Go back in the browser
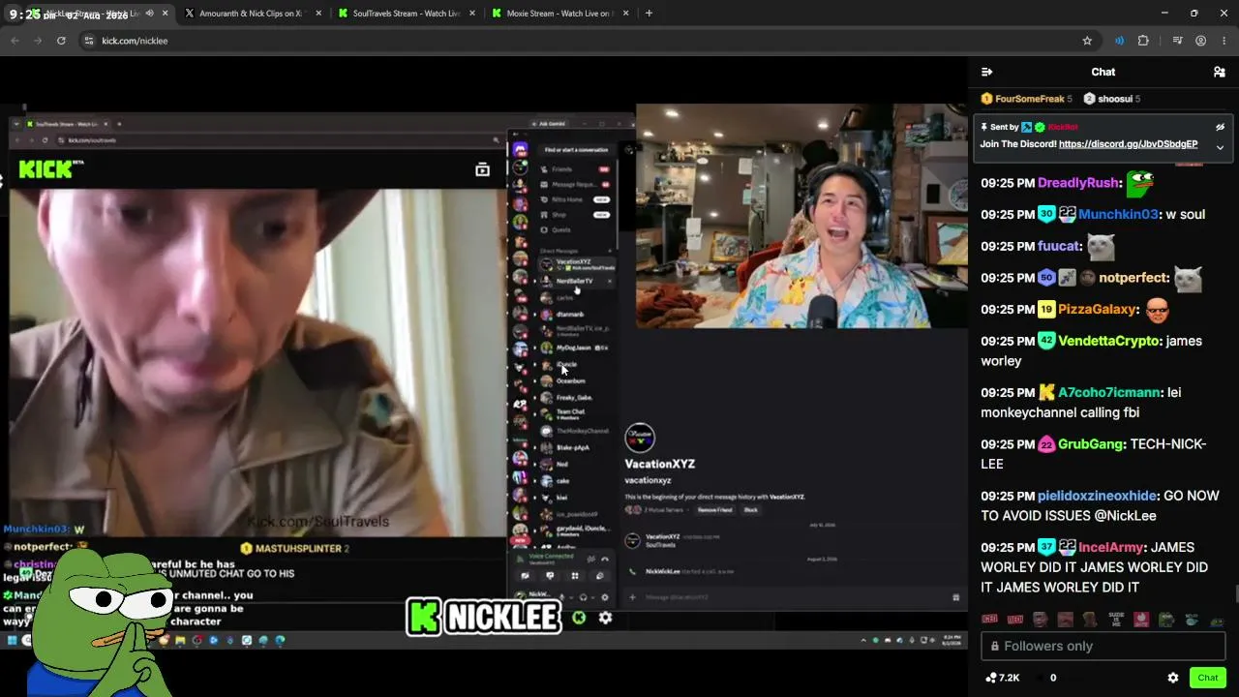The width and height of the screenshot is (1239, 697). click(x=15, y=41)
